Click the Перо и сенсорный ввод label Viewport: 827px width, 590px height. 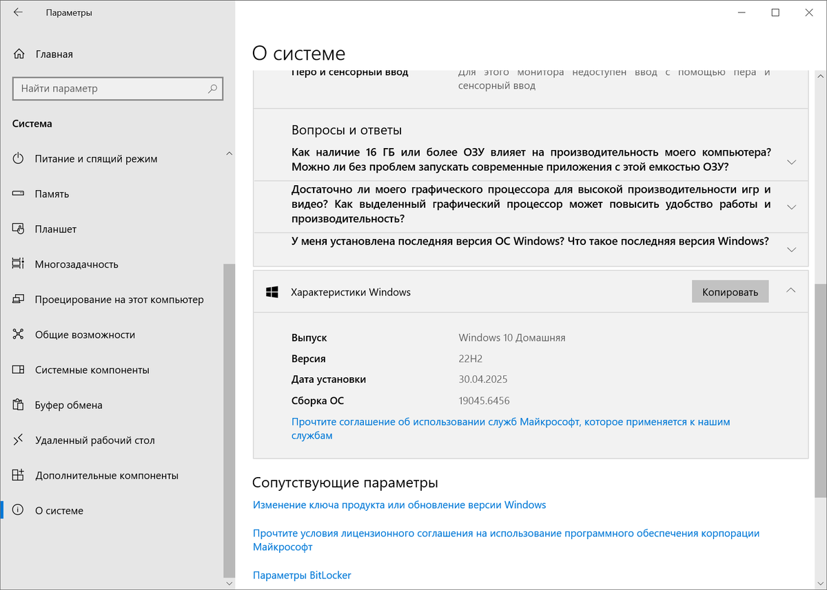(350, 72)
